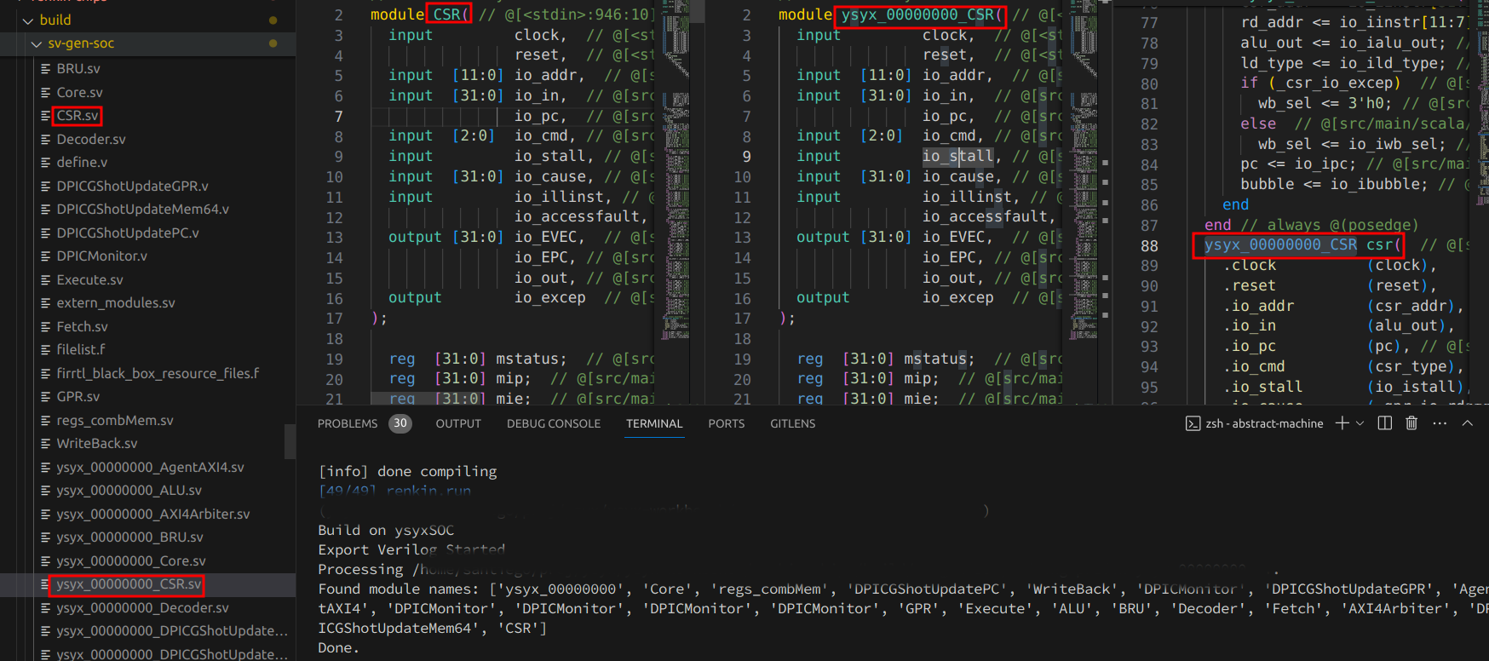Click the explorer sidebar scrollbar thumb
Screen dimensions: 1489x661
pyautogui.click(x=290, y=440)
